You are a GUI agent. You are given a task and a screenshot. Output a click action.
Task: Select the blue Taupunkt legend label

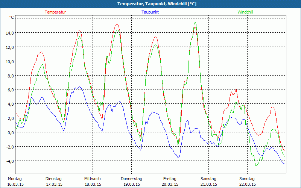click(x=150, y=12)
